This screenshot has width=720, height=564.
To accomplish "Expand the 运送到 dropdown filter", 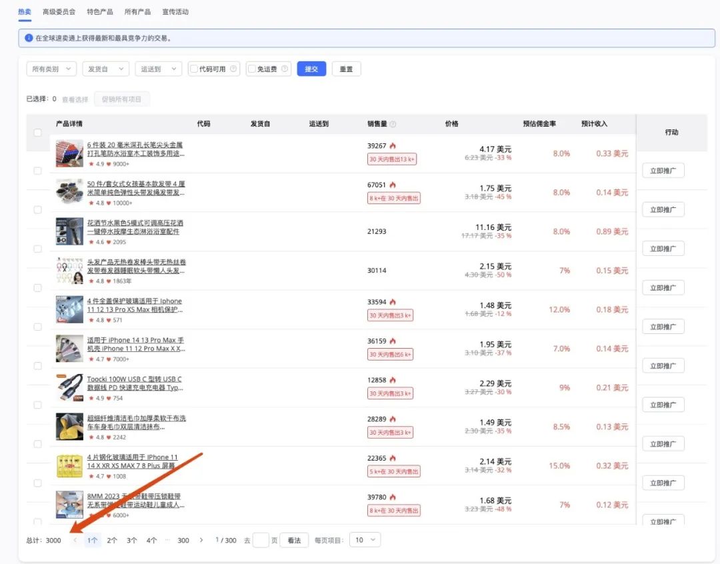I will 159,69.
